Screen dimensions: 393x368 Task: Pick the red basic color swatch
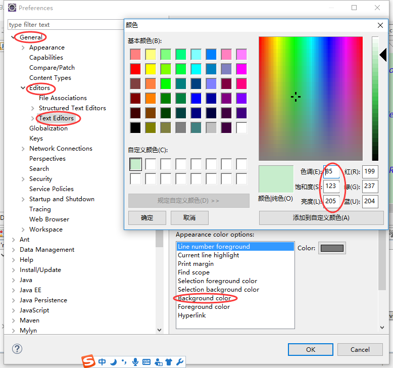point(135,69)
